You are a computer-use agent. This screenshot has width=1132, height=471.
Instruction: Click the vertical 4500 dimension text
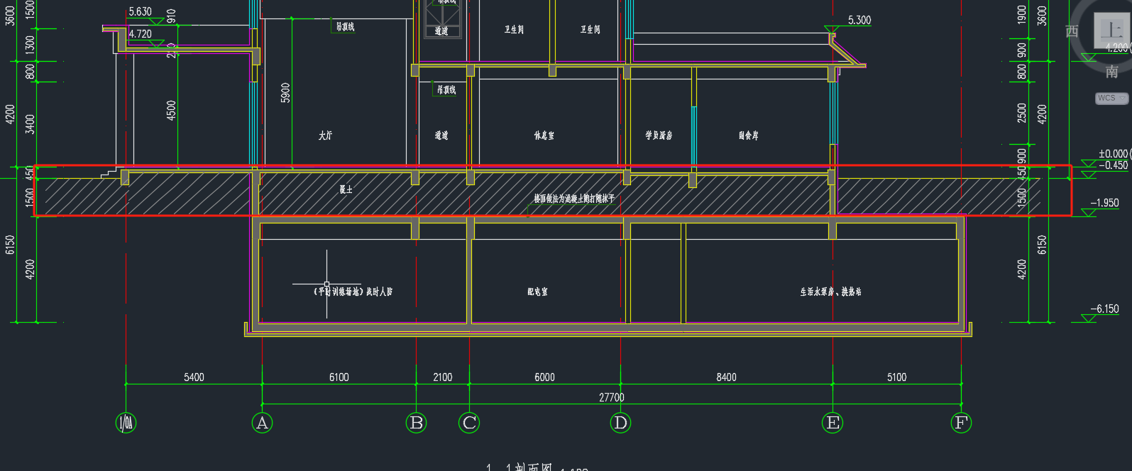click(171, 110)
